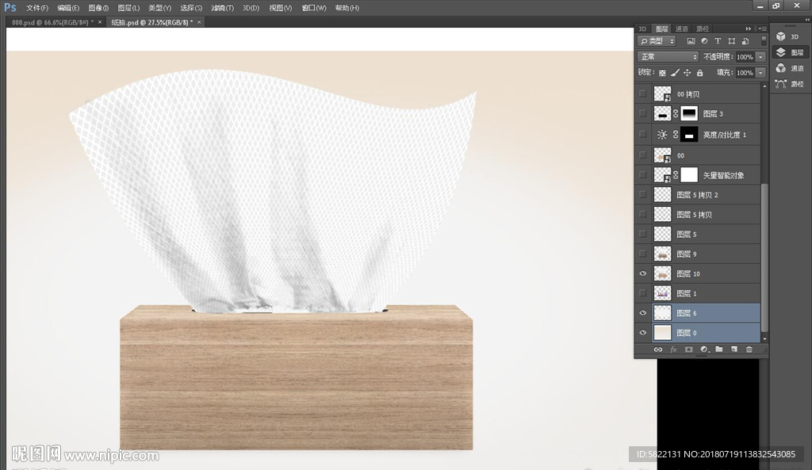The width and height of the screenshot is (812, 470).
Task: Click the 图层 6 layer thumbnail
Action: (x=662, y=313)
